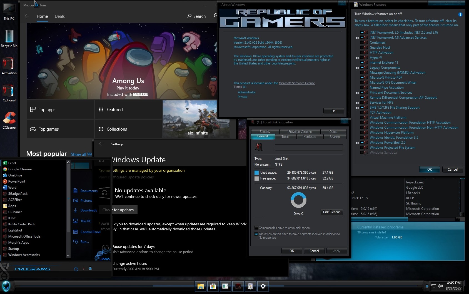The height and width of the screenshot is (294, 469).
Task: Click the power icon in start menu
Action: point(76,269)
